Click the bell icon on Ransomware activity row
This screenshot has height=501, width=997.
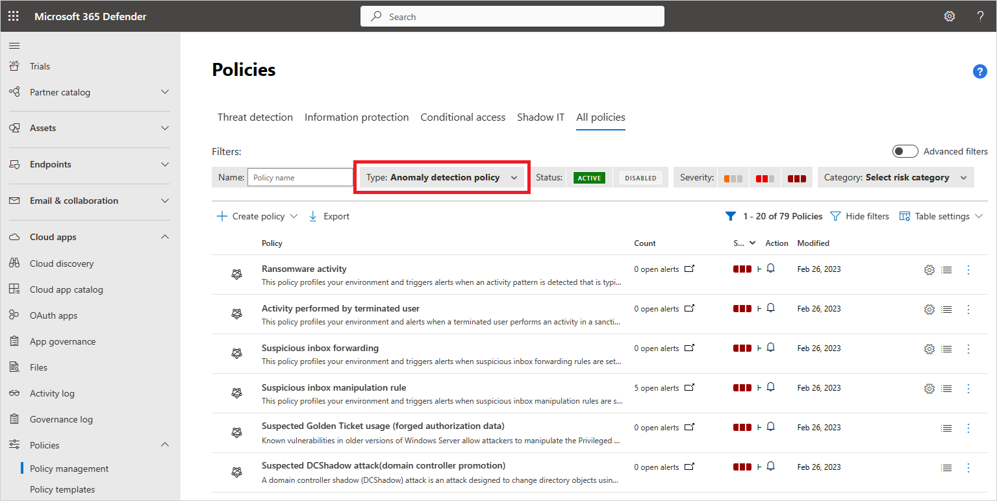coord(770,269)
